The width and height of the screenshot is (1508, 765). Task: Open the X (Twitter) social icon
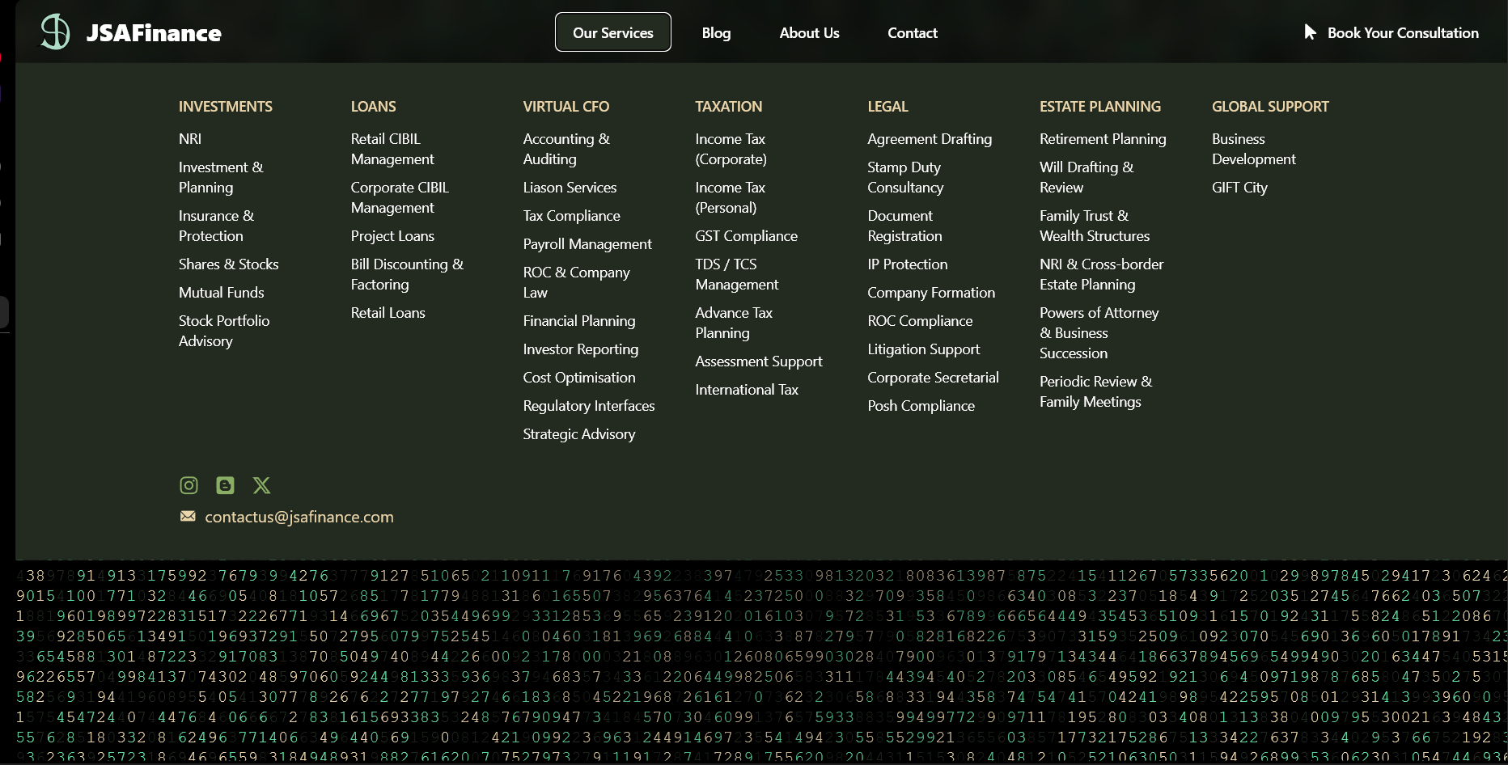tap(261, 485)
